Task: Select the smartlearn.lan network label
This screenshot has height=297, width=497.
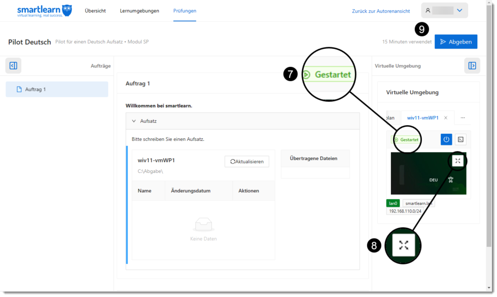Action: coord(420,203)
